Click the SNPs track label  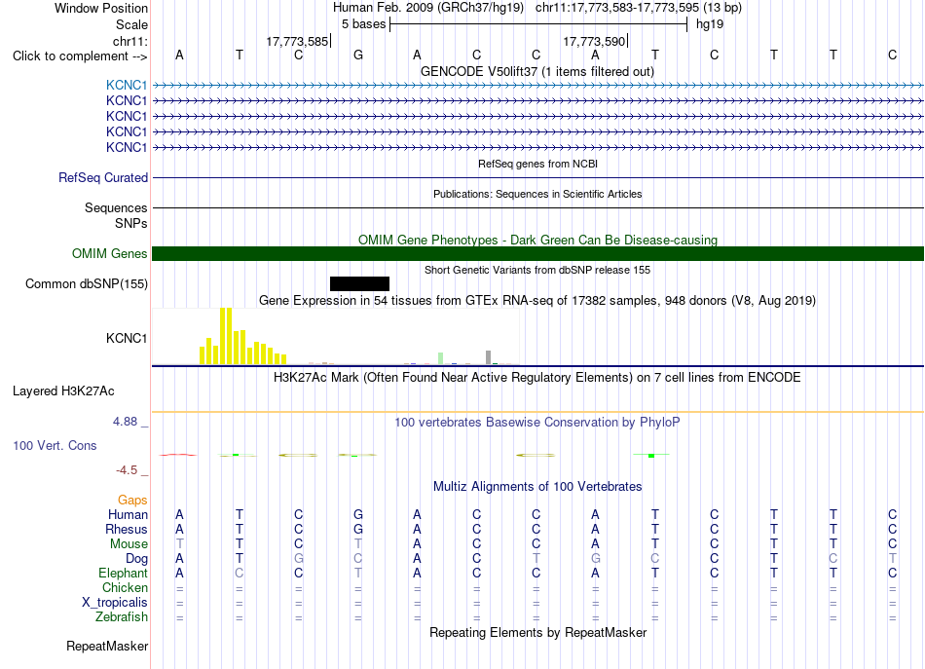(x=131, y=224)
